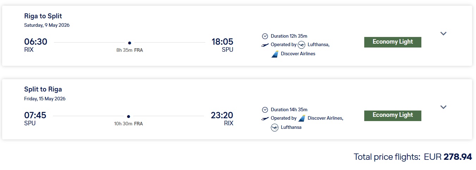Screen dimensions: 476x170
Task: Click the 10h 30m FRA layover label
Action: click(128, 124)
